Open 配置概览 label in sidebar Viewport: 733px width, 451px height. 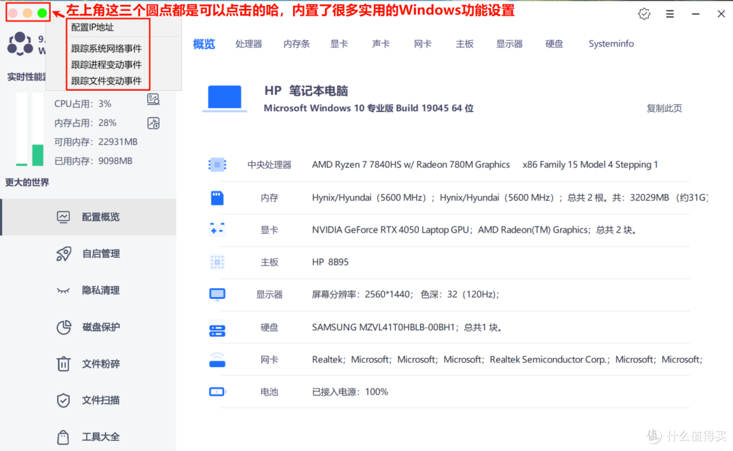[x=101, y=217]
